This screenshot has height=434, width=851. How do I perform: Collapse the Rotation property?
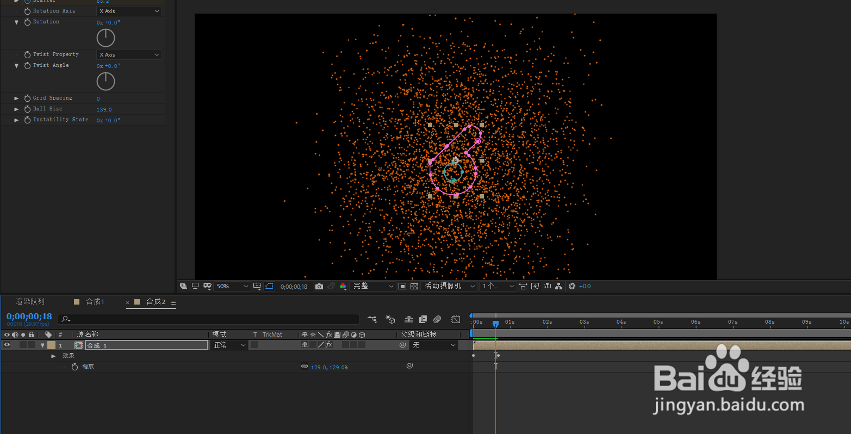coord(16,22)
